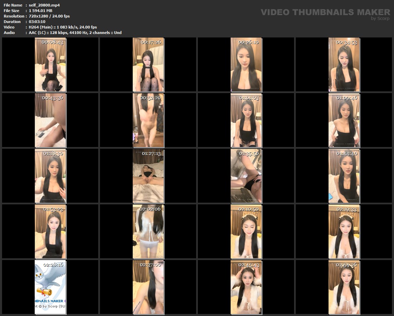The width and height of the screenshot is (394, 316).
Task: Select the resolution text 720x1280 / 24.00 fps
Action: point(49,16)
